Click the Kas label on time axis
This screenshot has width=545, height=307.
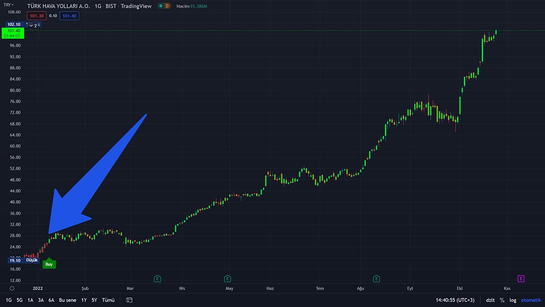(x=507, y=288)
